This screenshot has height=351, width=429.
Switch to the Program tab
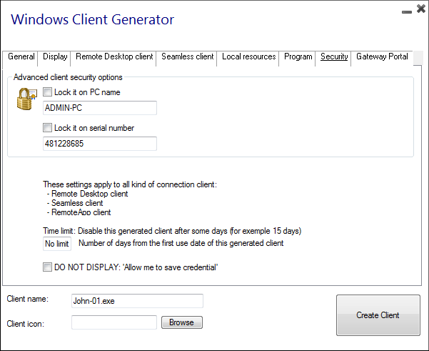point(298,57)
